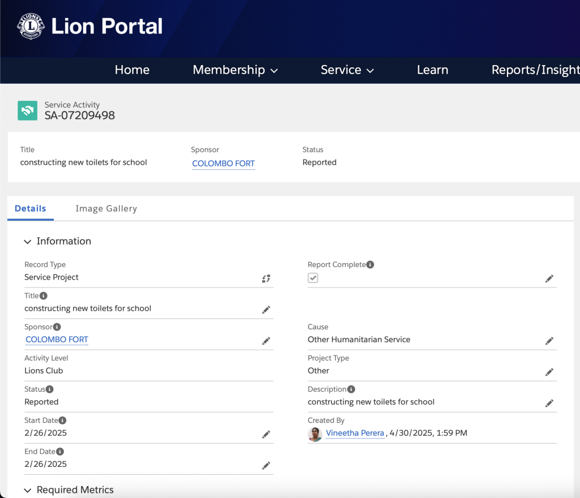
Task: Switch to the Image Gallery tab
Action: (x=106, y=208)
